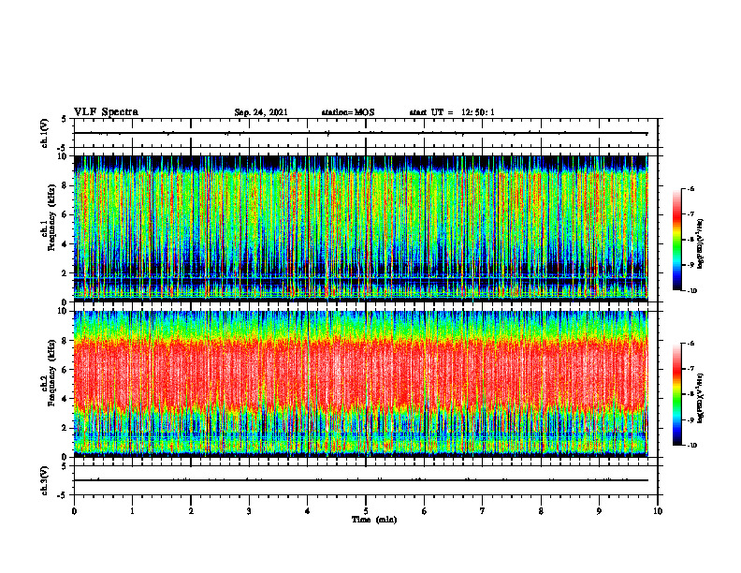Click the "-6" tick on ch.1 colorbar
741x573 pixels.
tap(690, 189)
